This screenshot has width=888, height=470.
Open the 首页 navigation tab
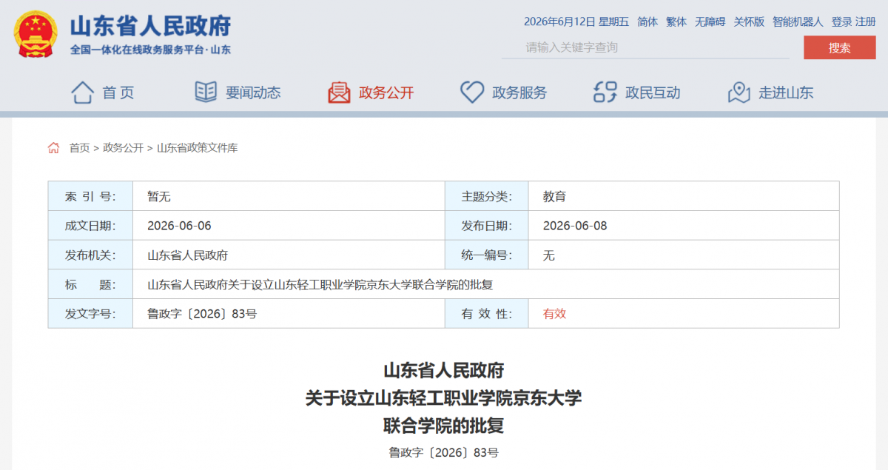tap(118, 93)
